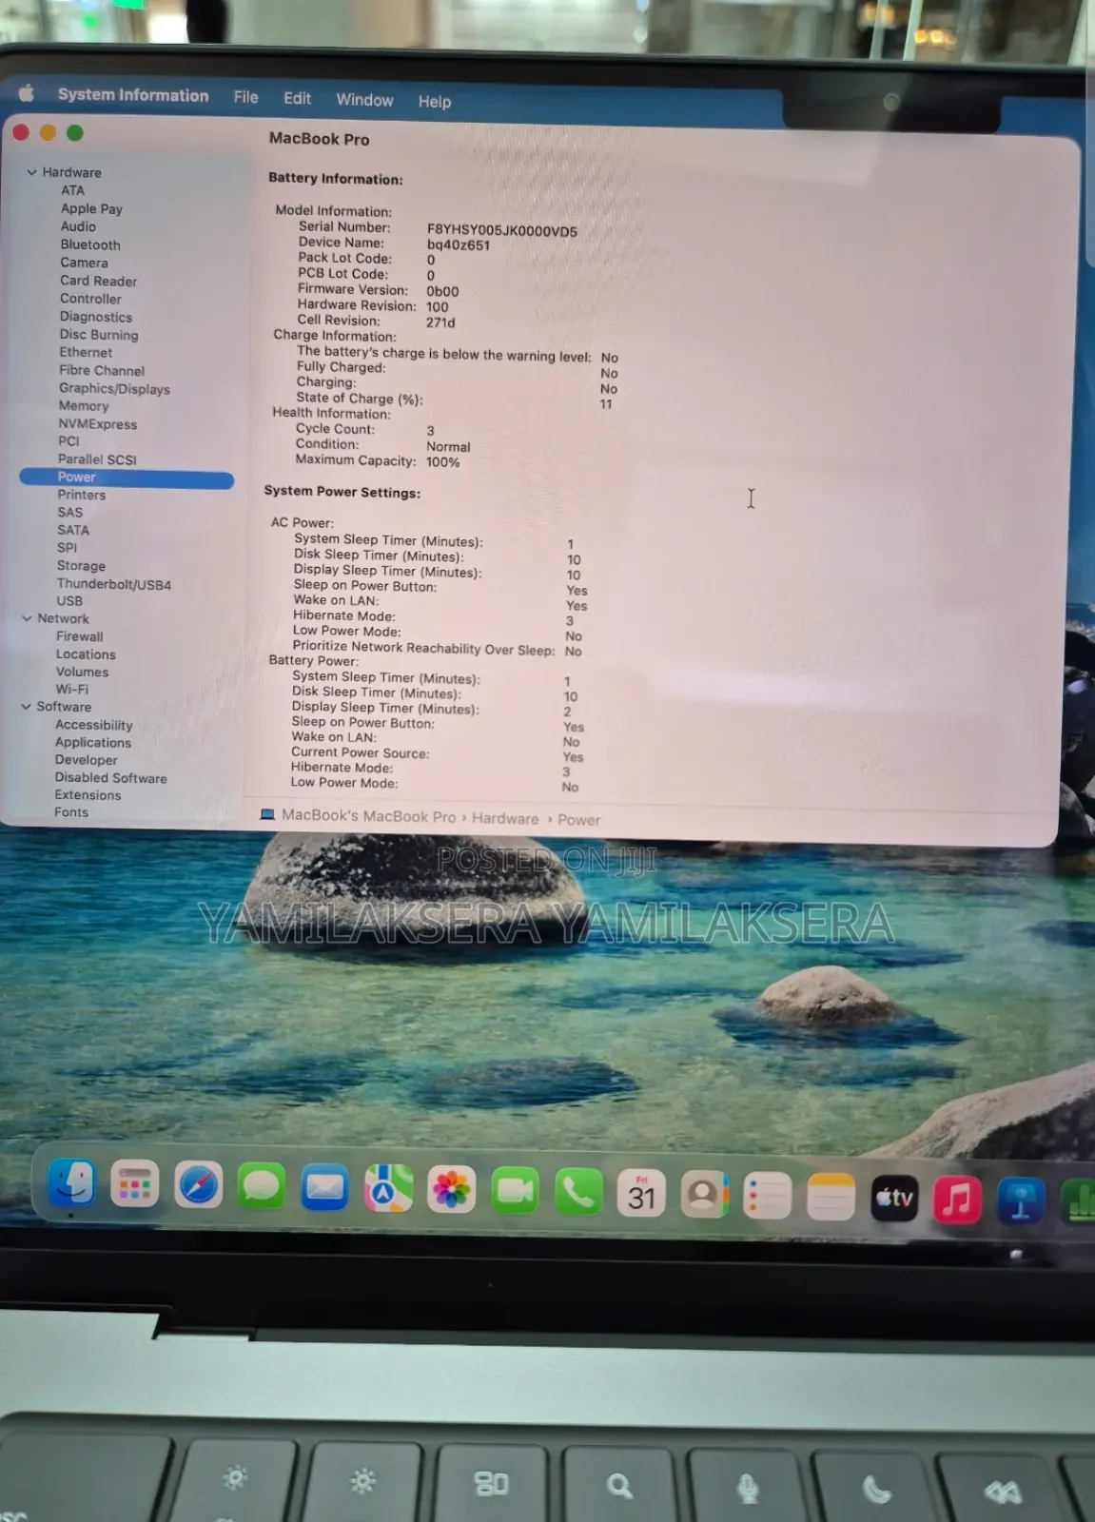Open Finder from the dock
Image resolution: width=1095 pixels, height=1522 pixels.
coord(71,1183)
